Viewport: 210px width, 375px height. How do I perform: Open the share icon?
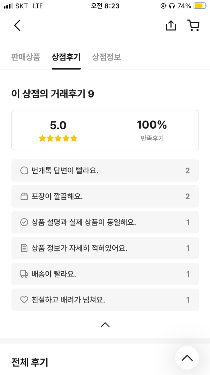(171, 25)
